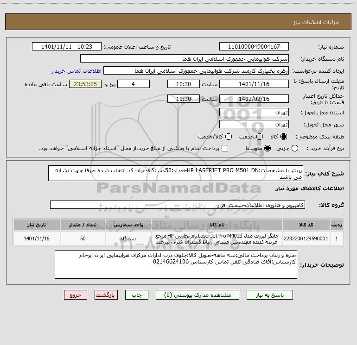
Task: Click the بازگشت back button
Action: coord(106,295)
